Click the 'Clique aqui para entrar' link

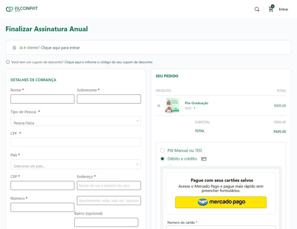click(60, 48)
